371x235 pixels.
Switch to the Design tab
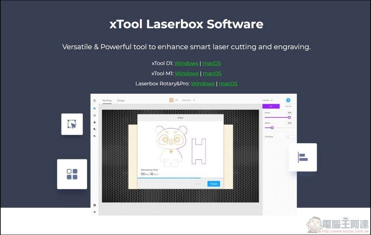121,100
